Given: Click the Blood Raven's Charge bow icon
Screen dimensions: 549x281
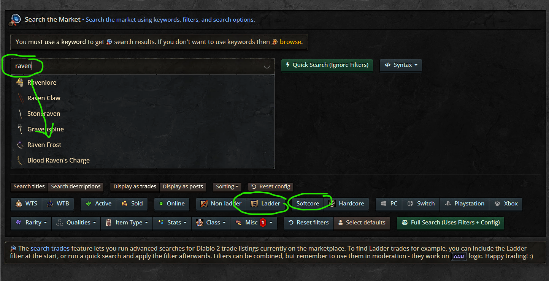Looking at the screenshot, I should pyautogui.click(x=20, y=160).
